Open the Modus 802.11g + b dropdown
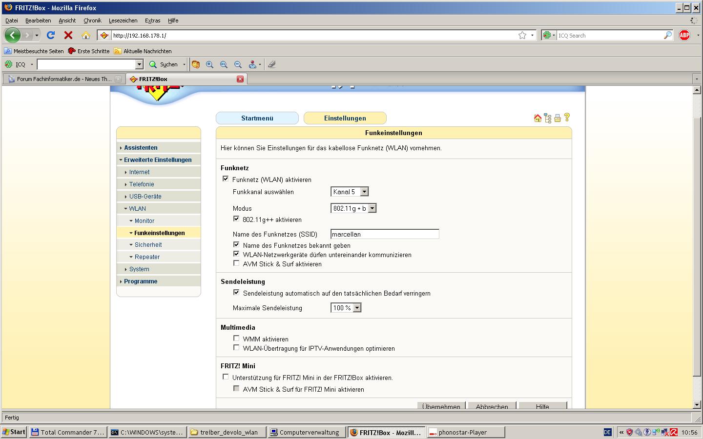 353,208
